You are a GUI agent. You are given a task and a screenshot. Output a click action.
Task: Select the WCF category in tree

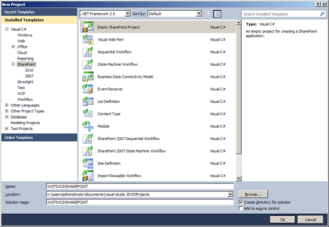[21, 93]
